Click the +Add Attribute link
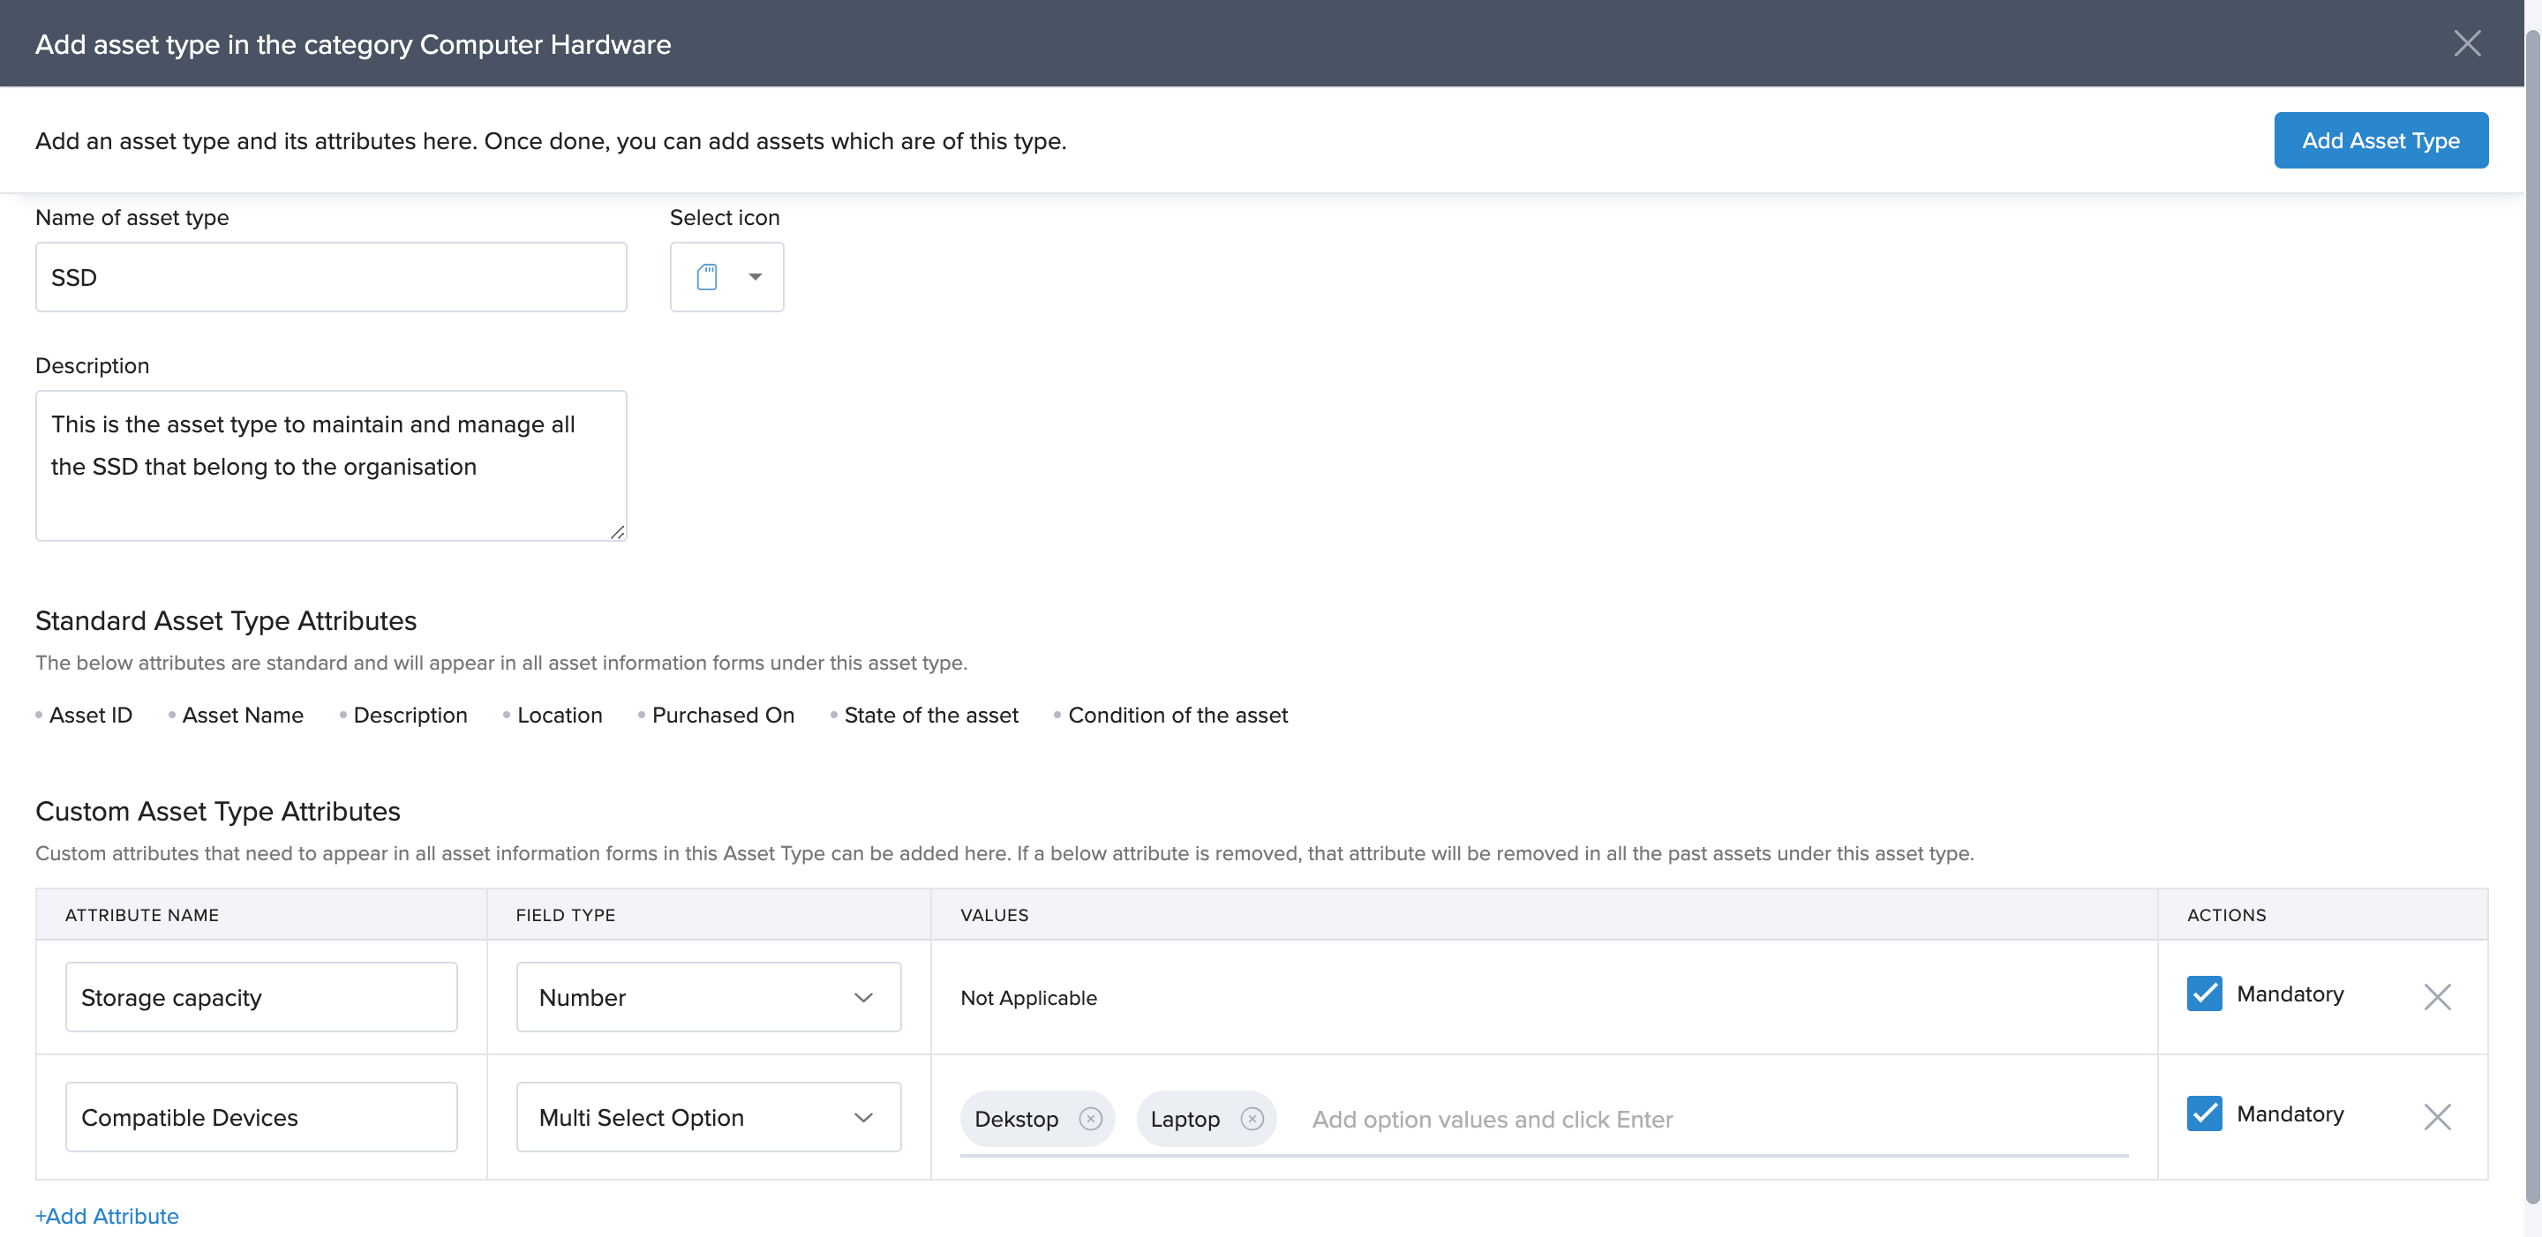This screenshot has height=1237, width=2542. coord(107,1217)
